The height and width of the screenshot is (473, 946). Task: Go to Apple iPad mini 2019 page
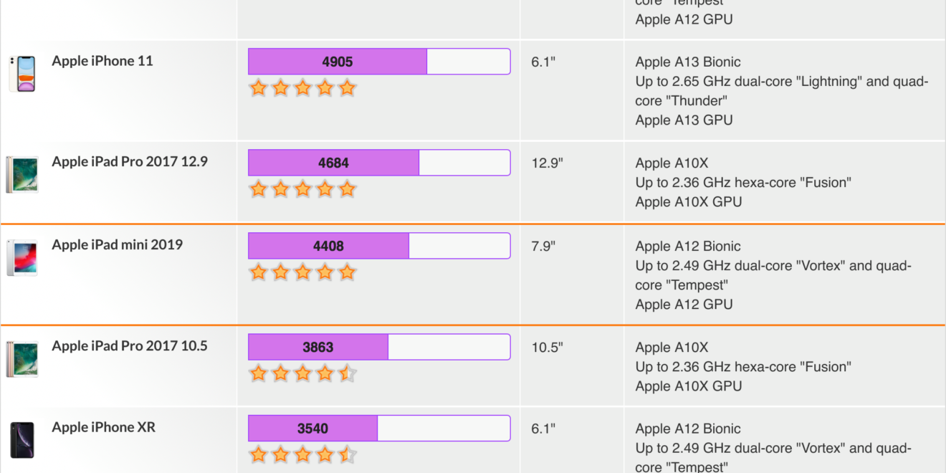click(x=117, y=245)
